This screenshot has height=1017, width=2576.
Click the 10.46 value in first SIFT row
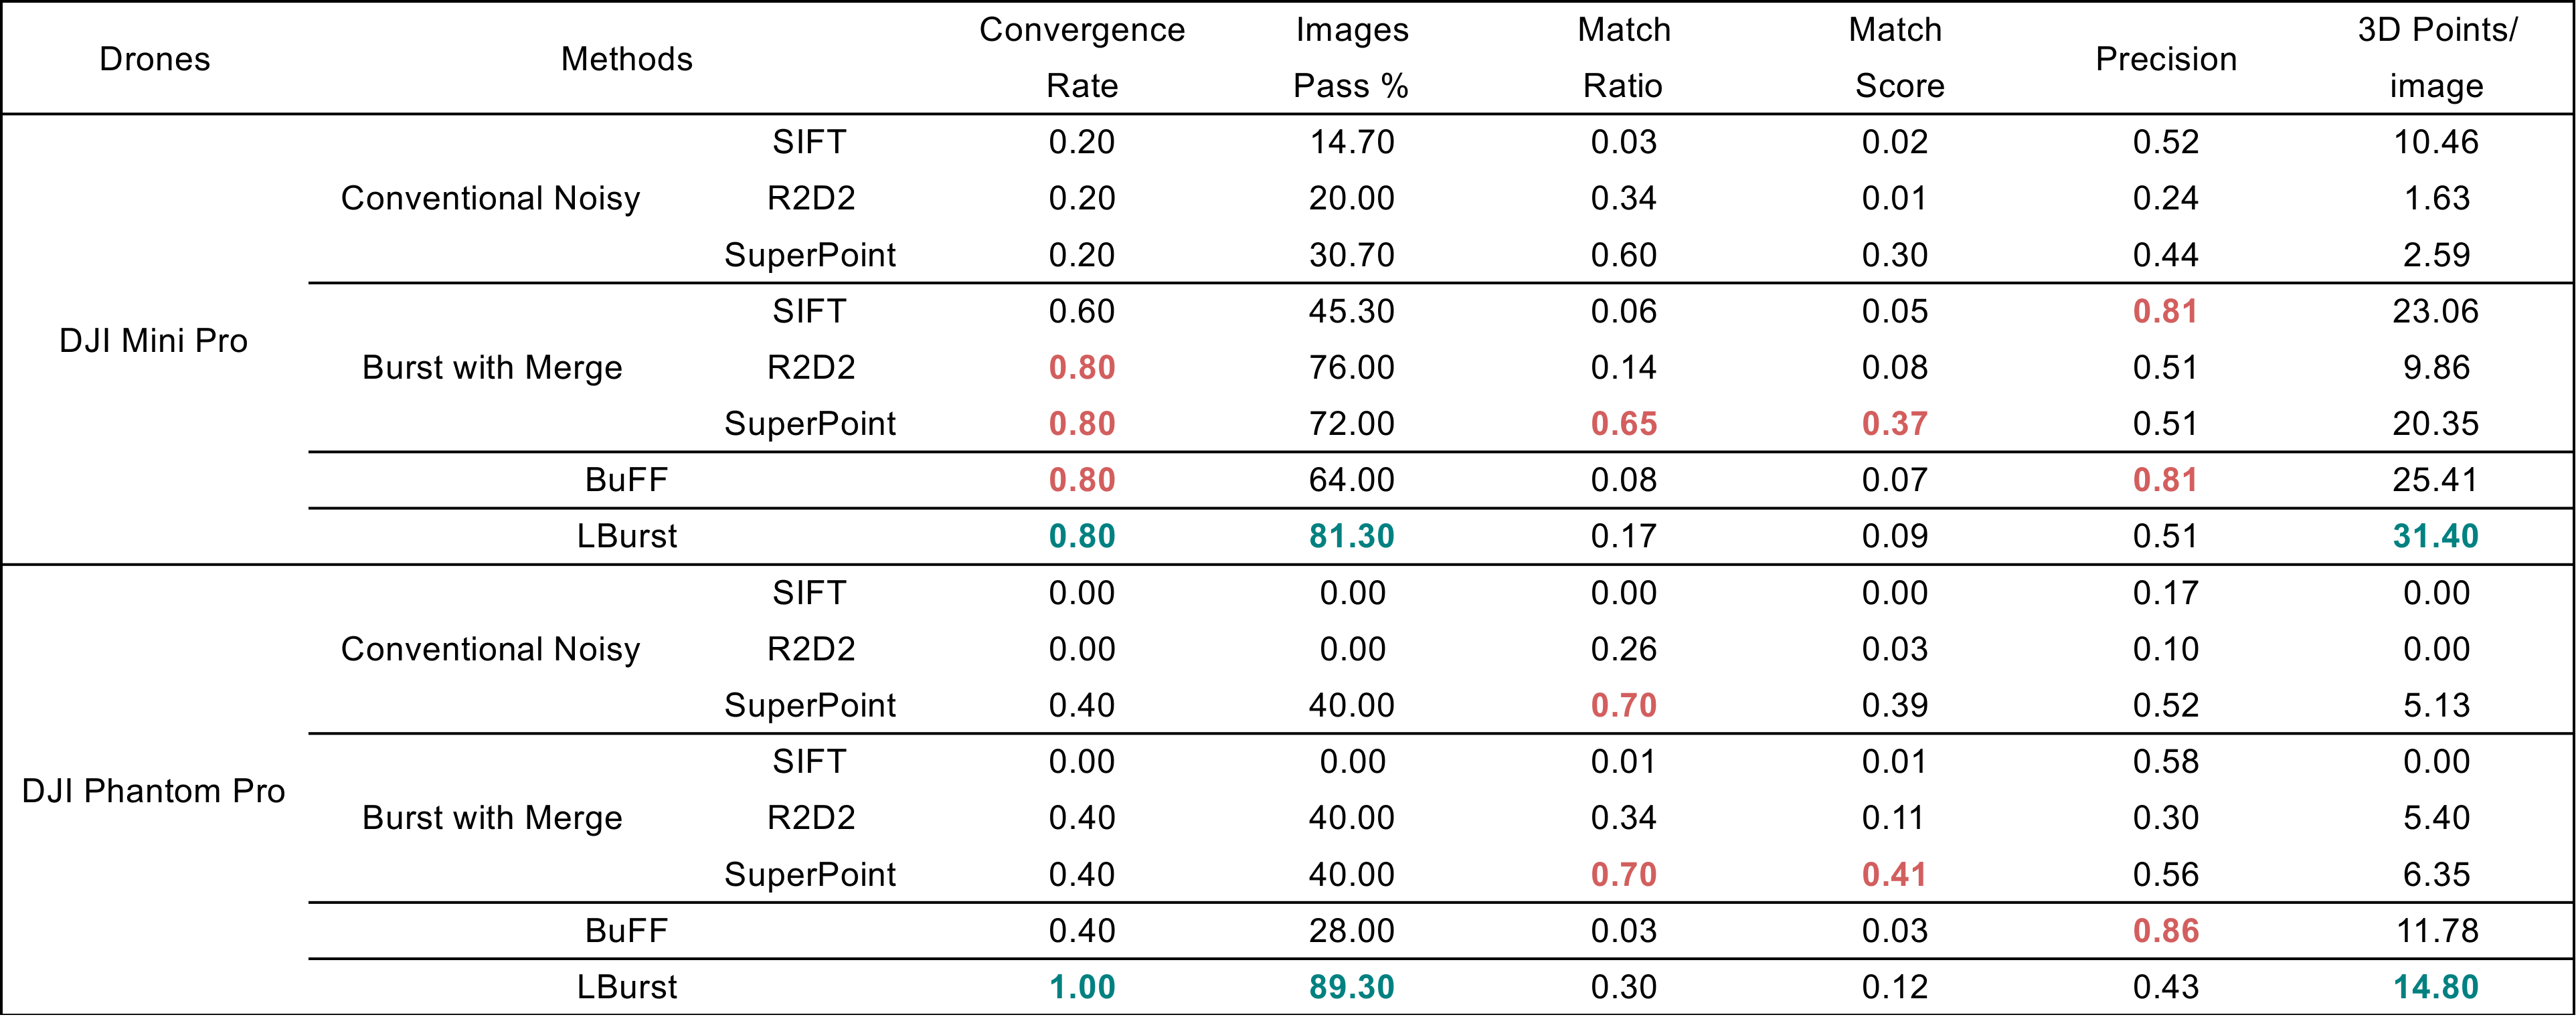2436,142
